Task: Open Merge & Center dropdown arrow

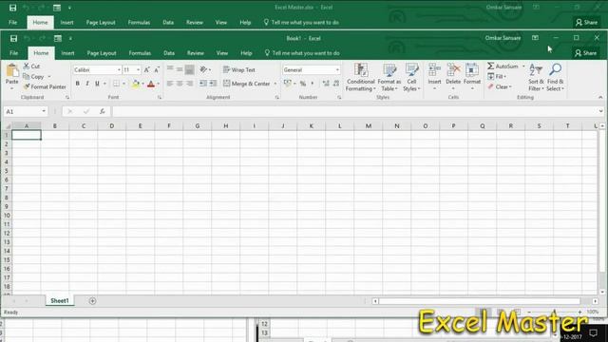Action: [x=275, y=84]
